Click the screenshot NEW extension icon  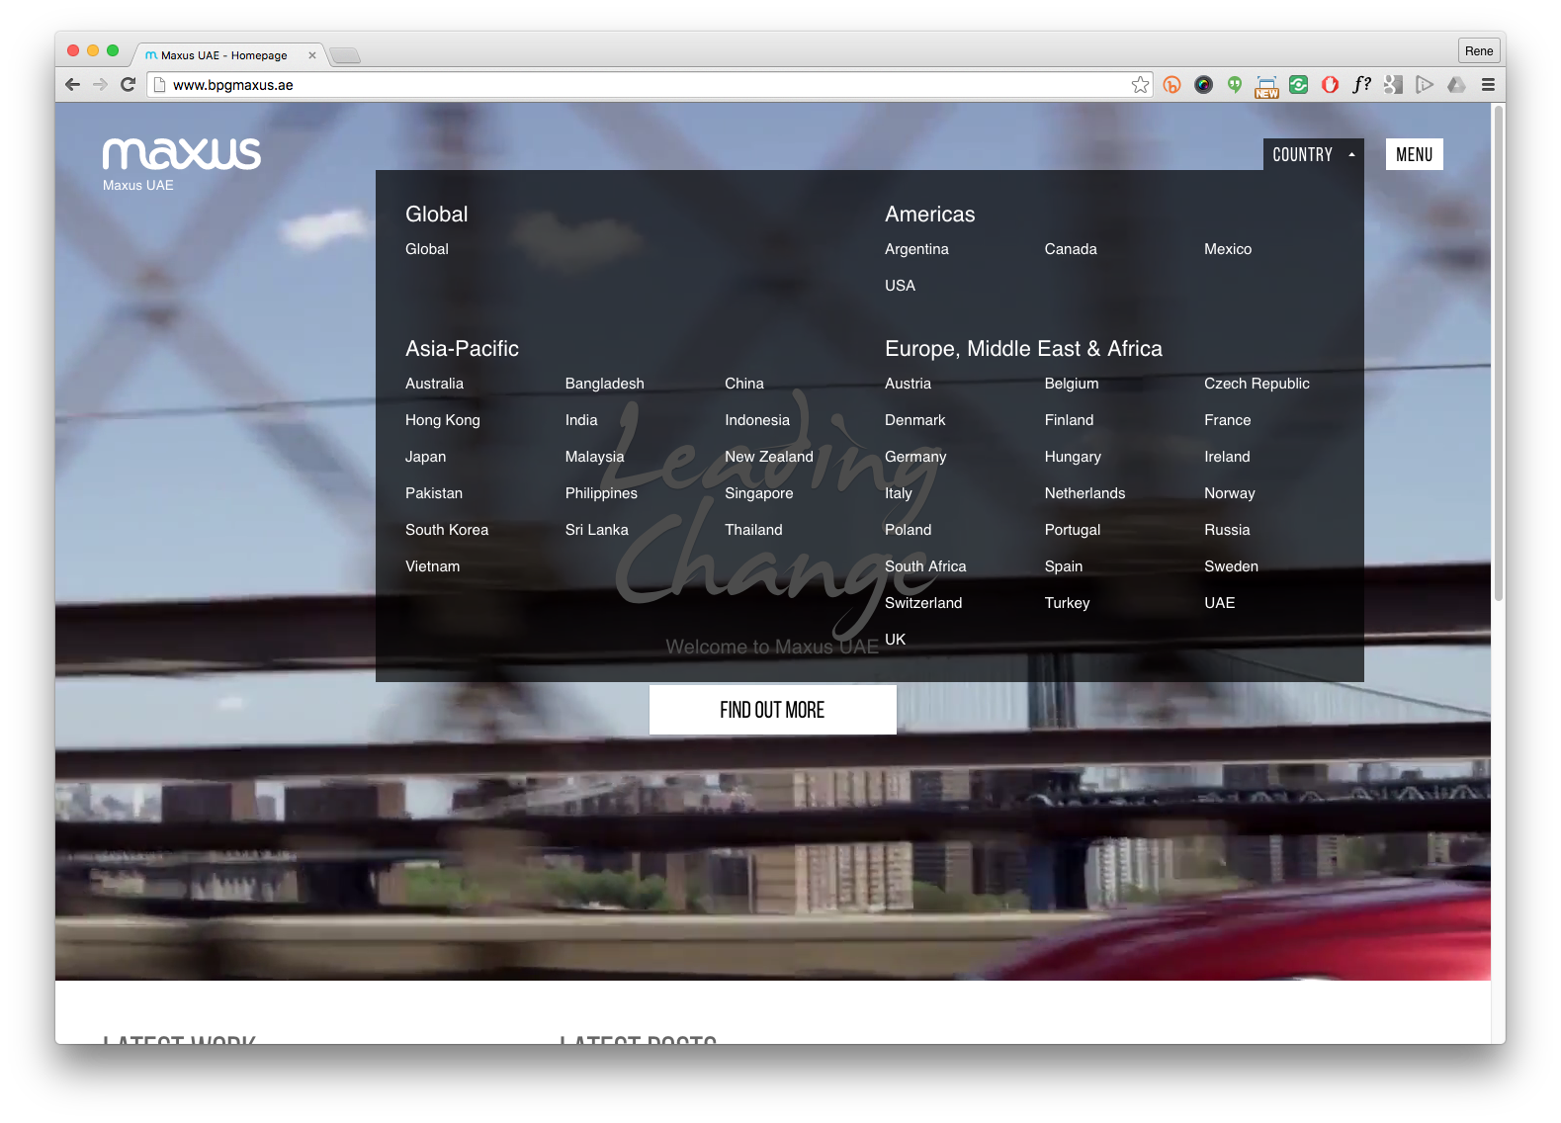(1266, 87)
